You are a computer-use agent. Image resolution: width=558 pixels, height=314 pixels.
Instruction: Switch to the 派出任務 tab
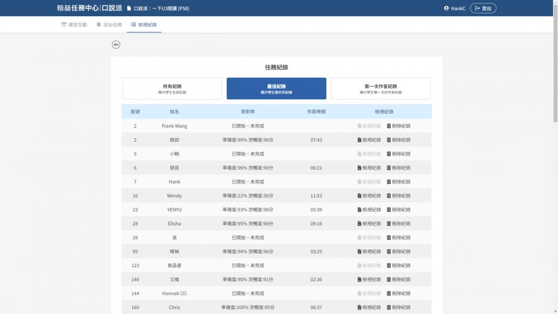click(x=109, y=25)
